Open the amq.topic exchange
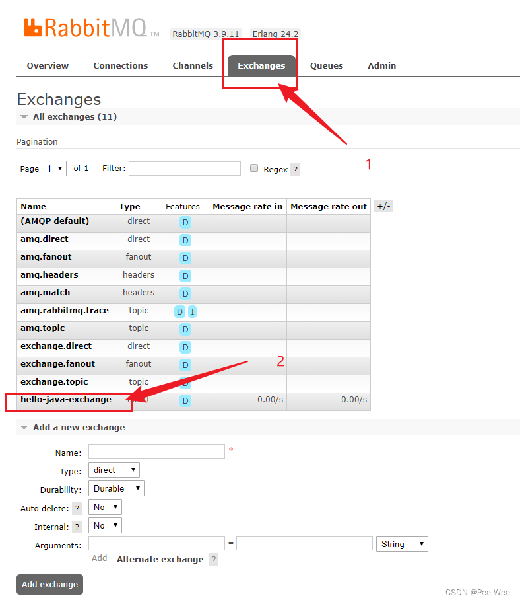520x602 pixels. point(43,328)
